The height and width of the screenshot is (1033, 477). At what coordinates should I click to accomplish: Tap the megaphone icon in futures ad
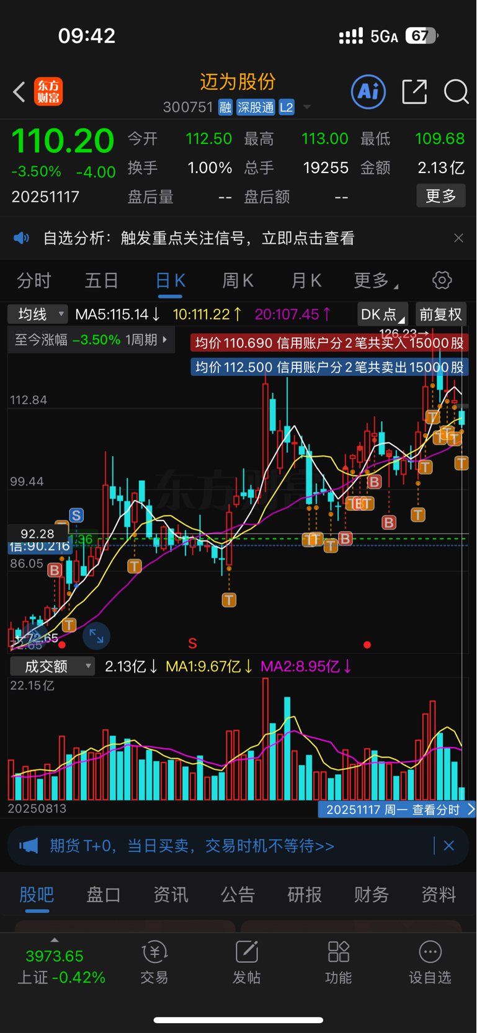pyautogui.click(x=29, y=846)
